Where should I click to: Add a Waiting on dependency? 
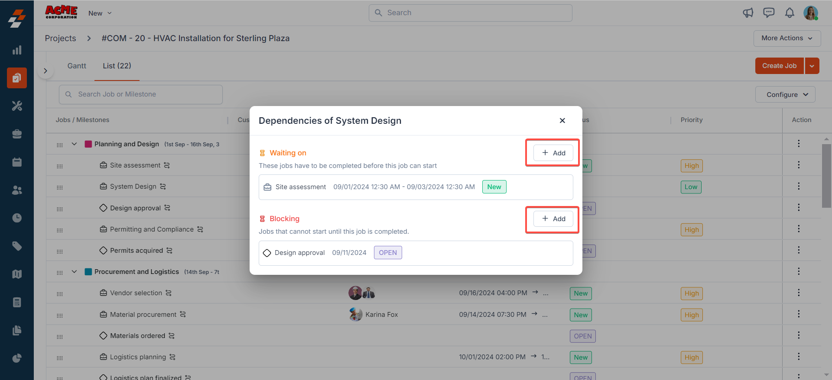point(553,153)
